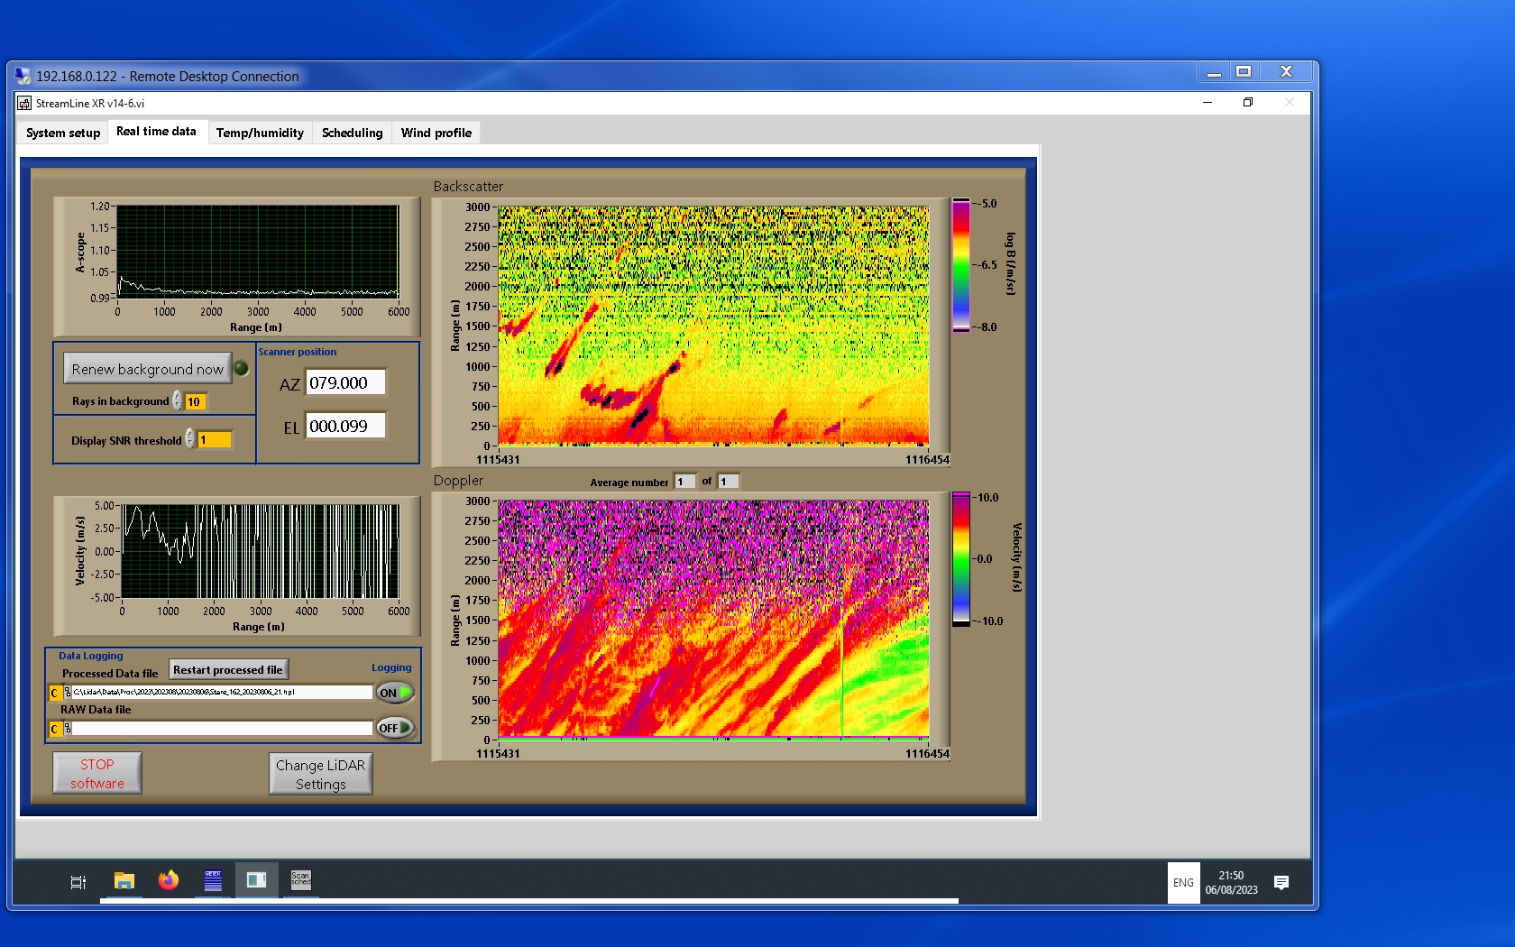1515x947 pixels.
Task: Click the Task View taskbar icon
Action: tap(78, 882)
